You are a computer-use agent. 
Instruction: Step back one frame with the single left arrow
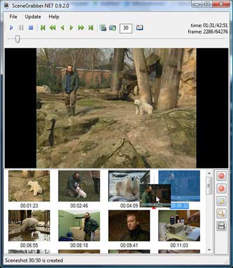pos(62,27)
